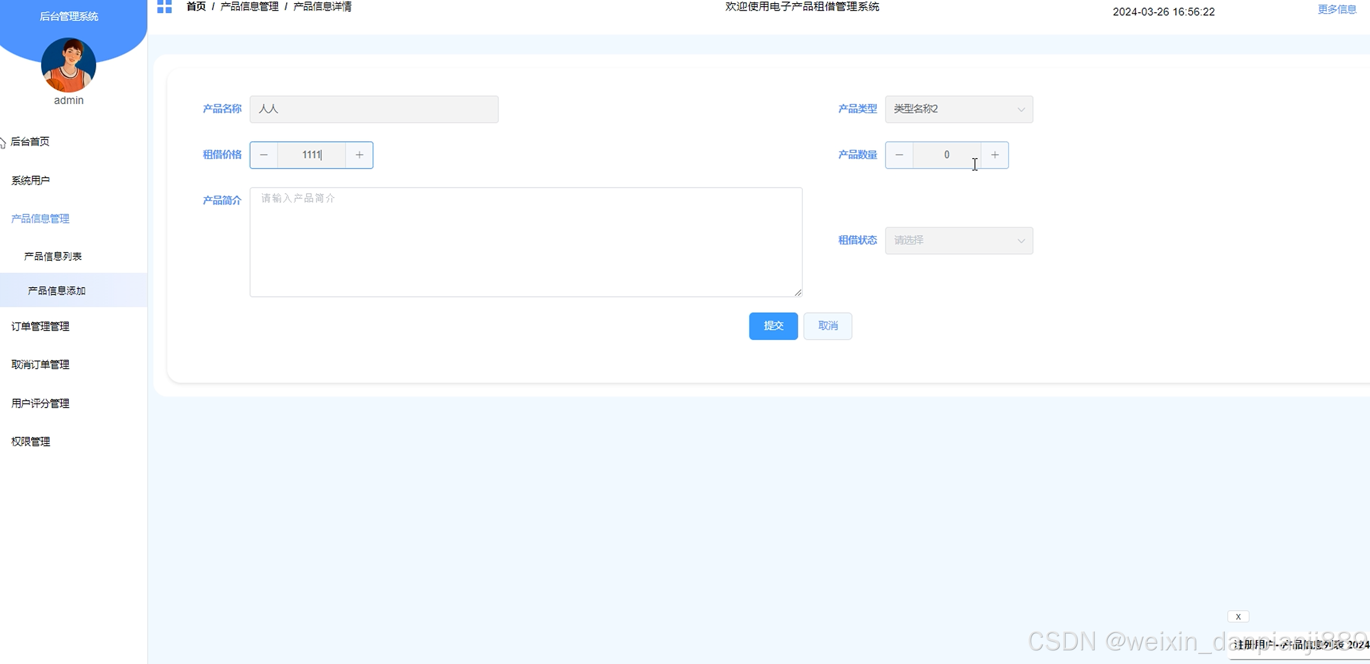Click the 提交 submit button
The width and height of the screenshot is (1370, 664).
[x=773, y=326]
